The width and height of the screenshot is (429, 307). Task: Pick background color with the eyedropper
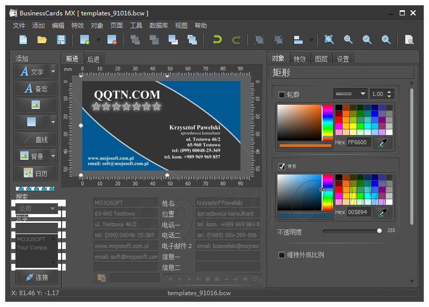(x=382, y=213)
